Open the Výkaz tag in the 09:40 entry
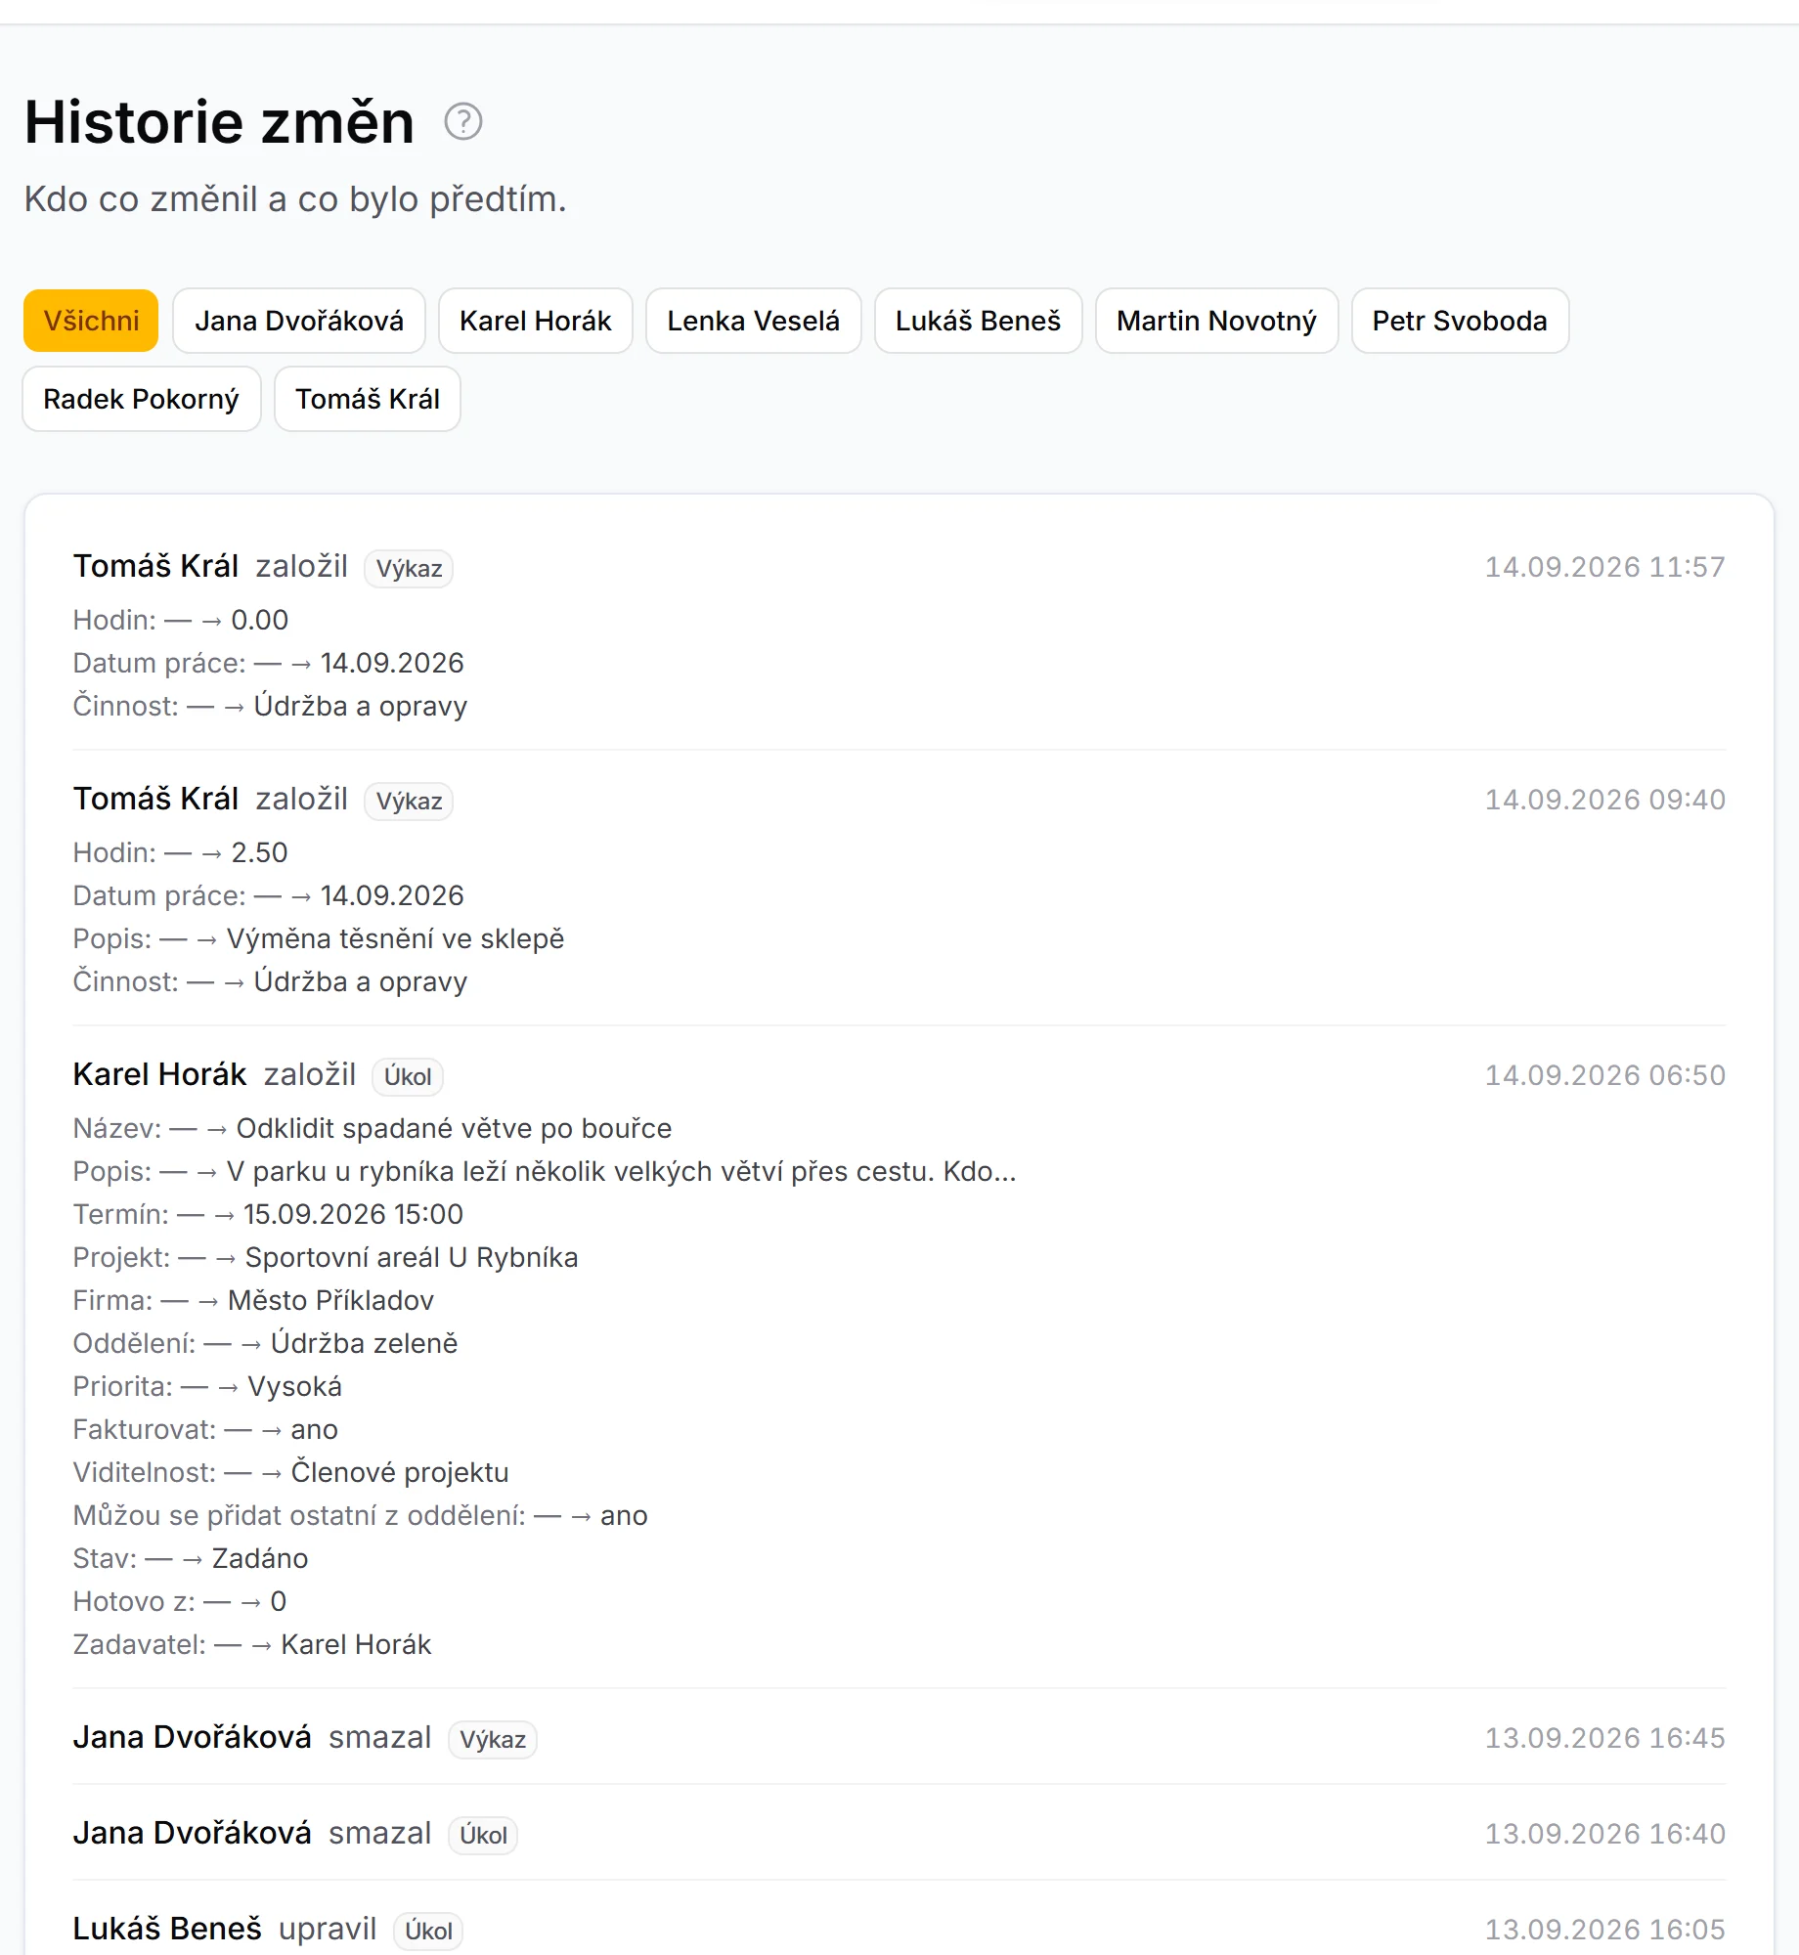Screen dimensions: 1799x1955 409,801
